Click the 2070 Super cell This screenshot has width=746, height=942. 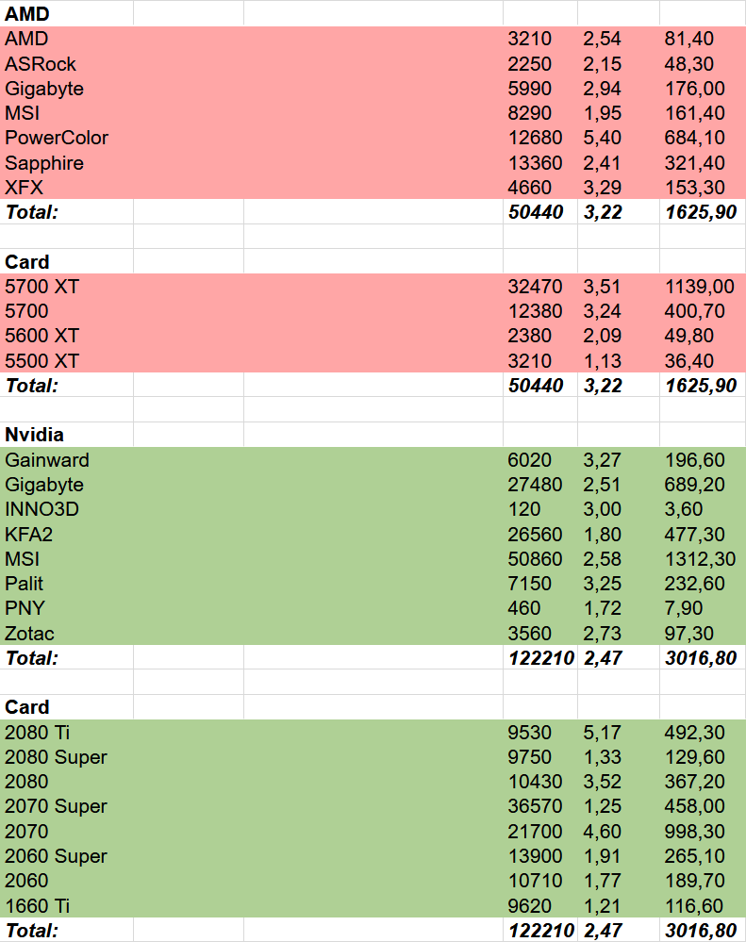(x=56, y=806)
